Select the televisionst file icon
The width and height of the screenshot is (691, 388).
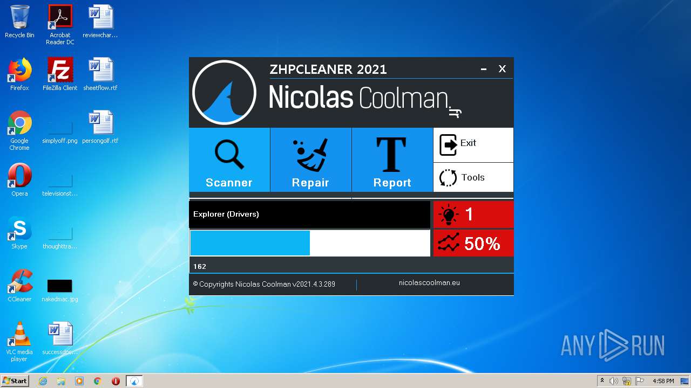60,183
